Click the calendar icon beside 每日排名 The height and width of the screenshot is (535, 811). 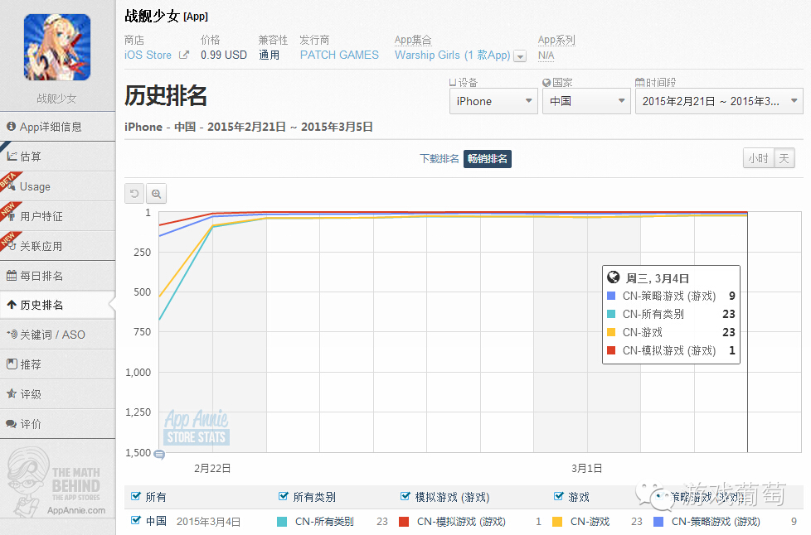pyautogui.click(x=12, y=275)
